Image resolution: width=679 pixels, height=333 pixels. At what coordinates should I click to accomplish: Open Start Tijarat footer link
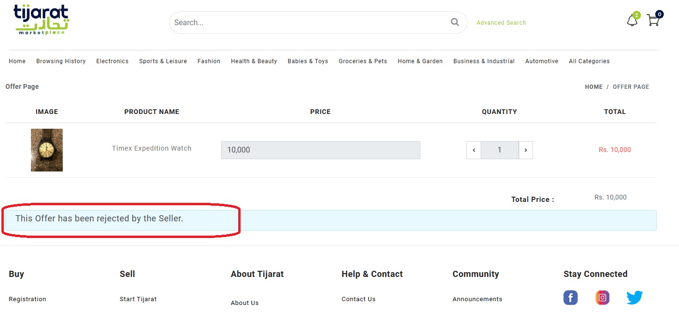click(x=138, y=299)
